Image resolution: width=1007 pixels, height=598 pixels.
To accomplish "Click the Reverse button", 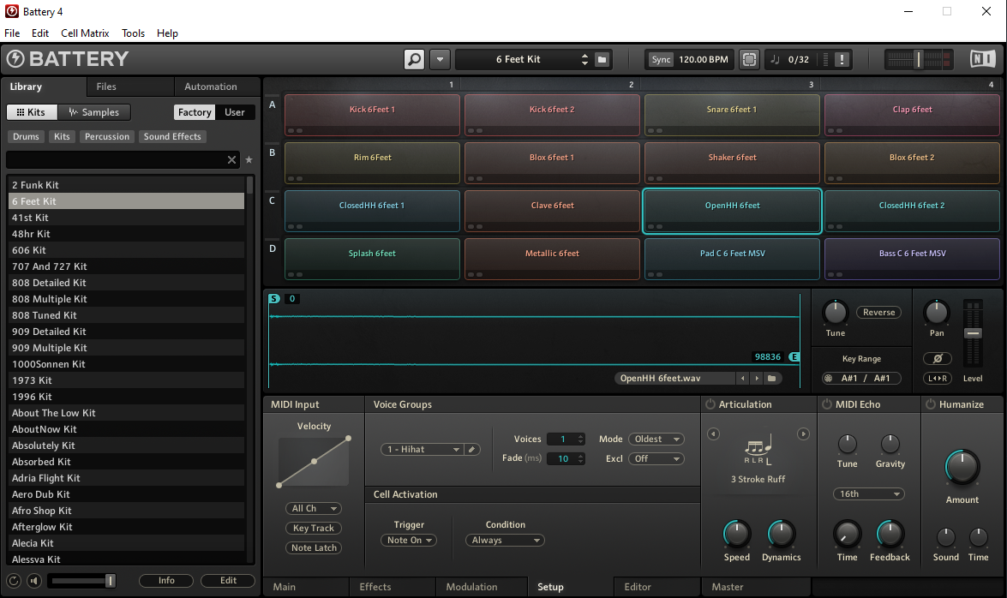I will click(x=878, y=313).
